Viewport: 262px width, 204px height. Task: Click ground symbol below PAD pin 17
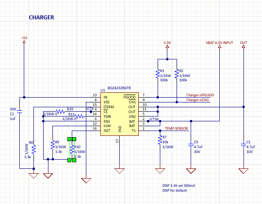point(120,171)
